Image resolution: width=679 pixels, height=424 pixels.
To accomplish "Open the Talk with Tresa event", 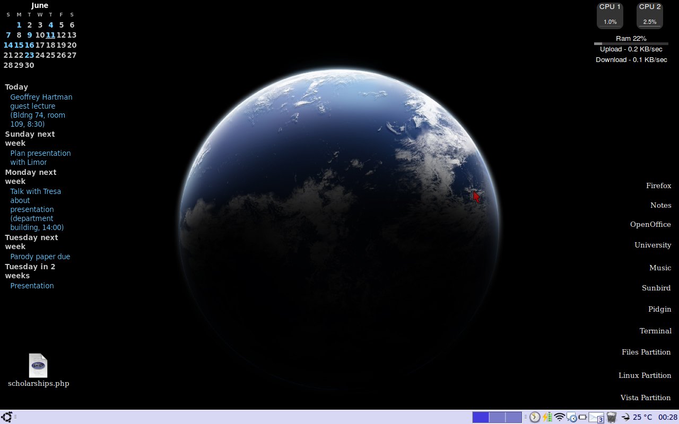I will coord(37,209).
